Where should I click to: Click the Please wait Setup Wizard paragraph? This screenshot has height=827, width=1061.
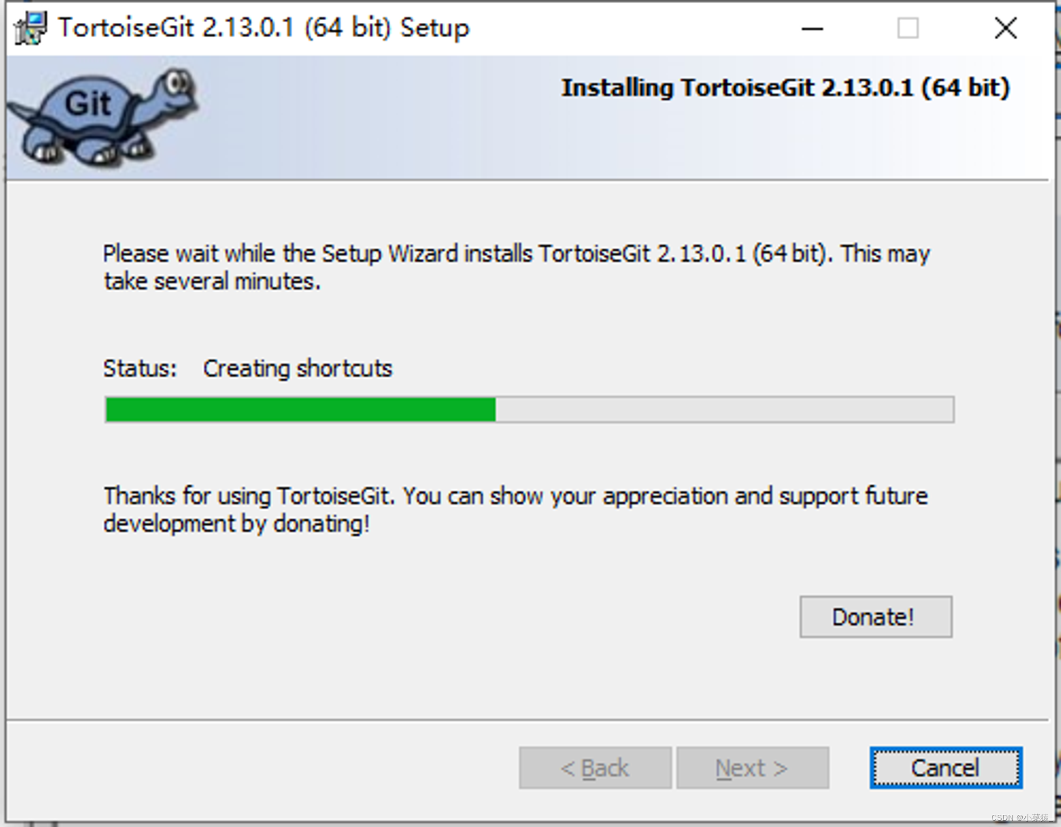pyautogui.click(x=516, y=267)
